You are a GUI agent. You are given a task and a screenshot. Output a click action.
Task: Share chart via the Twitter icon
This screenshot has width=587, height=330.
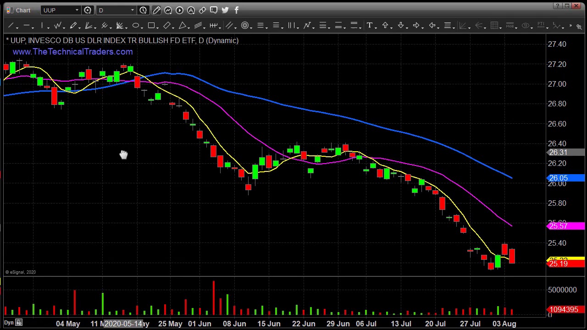coord(225,10)
